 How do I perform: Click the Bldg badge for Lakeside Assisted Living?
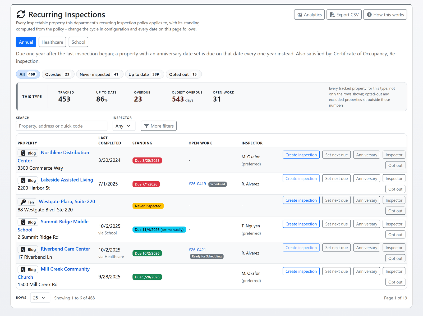28,180
